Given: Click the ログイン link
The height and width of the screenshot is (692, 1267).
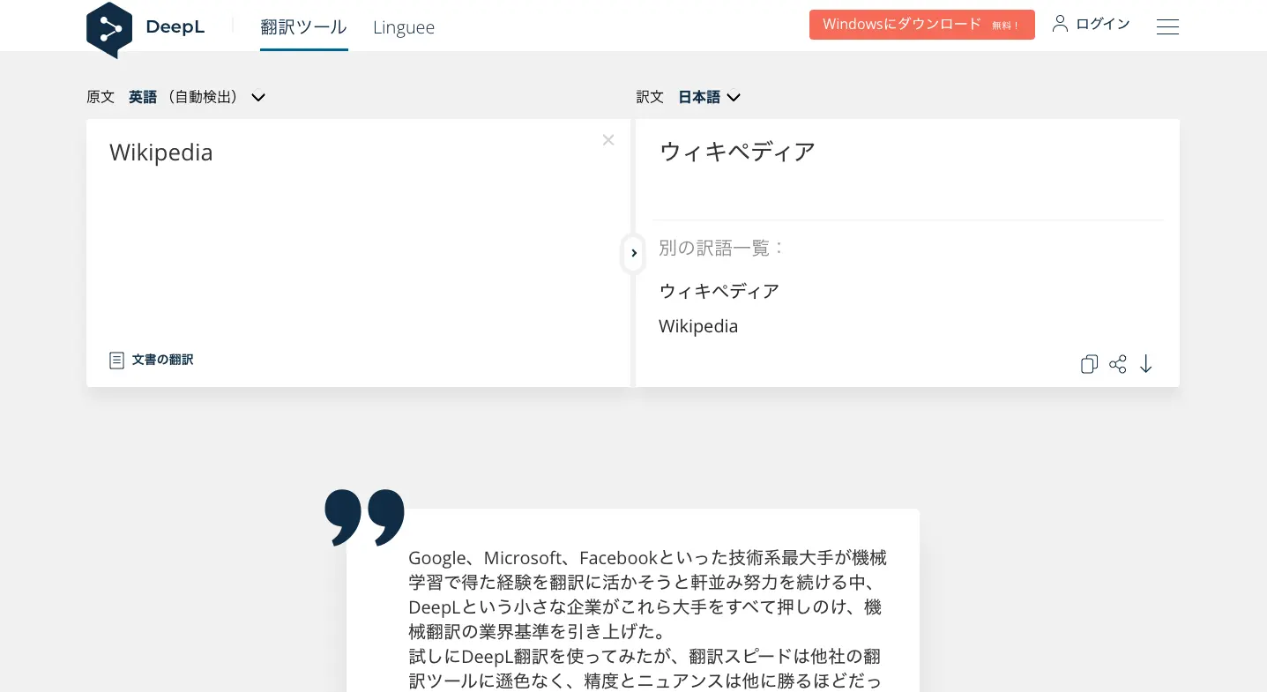Looking at the screenshot, I should tap(1103, 24).
